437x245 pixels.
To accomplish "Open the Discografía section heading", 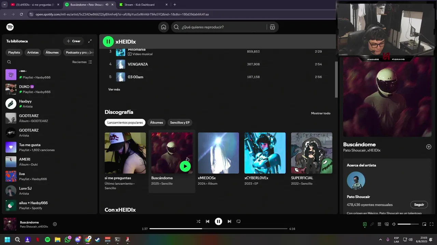I will (x=119, y=112).
